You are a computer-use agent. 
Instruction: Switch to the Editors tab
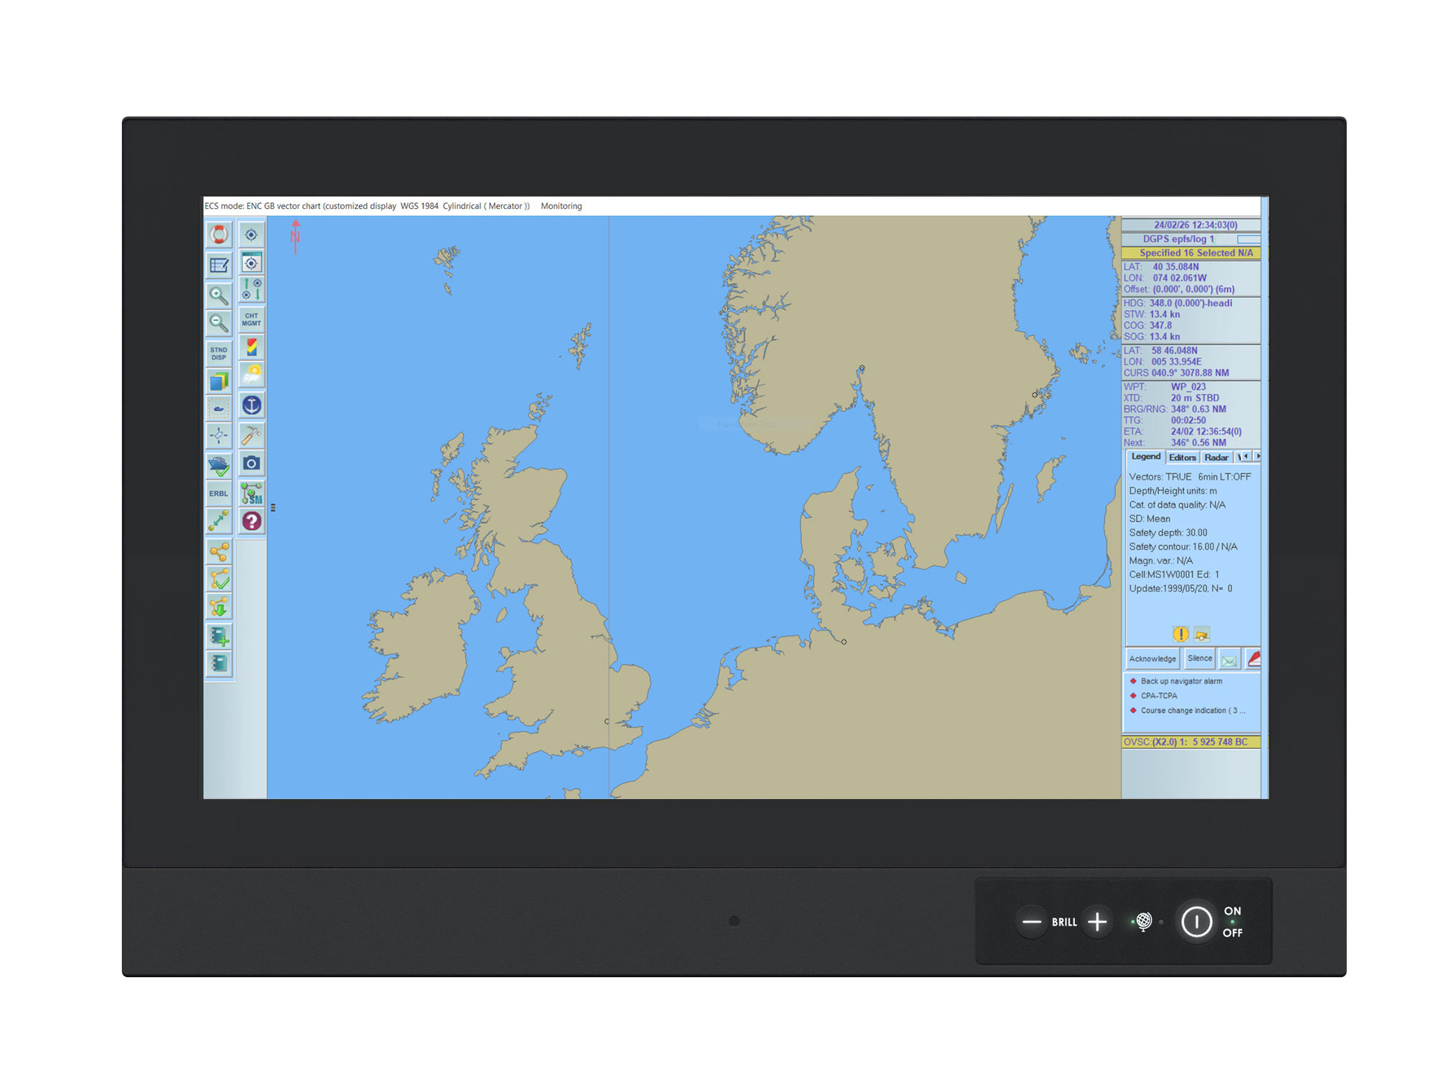click(x=1183, y=458)
